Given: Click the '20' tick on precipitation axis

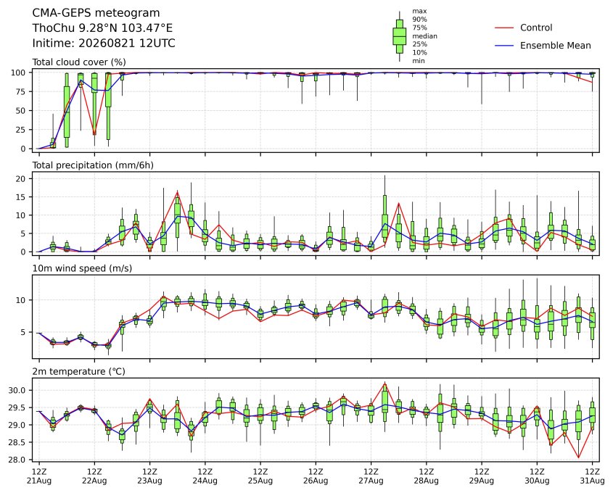Looking at the screenshot, I should 20,179.
